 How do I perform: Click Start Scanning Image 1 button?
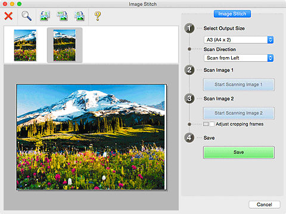[x=239, y=84]
